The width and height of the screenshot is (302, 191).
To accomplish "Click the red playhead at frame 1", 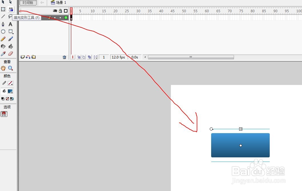I will (x=71, y=11).
